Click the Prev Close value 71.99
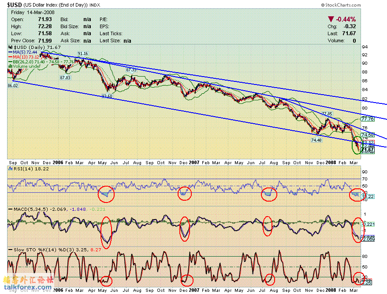This screenshot has width=387, height=294. coord(45,40)
